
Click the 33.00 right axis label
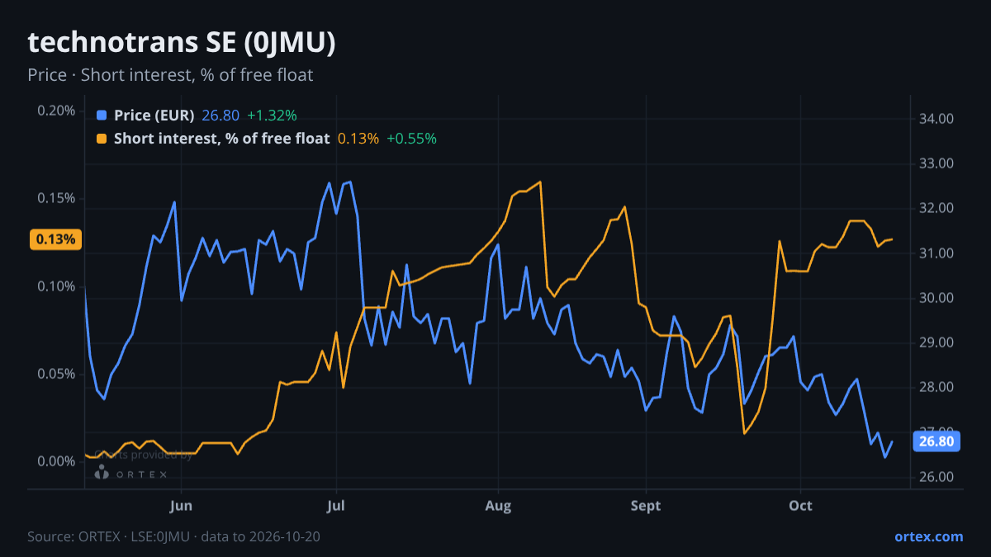pos(936,163)
